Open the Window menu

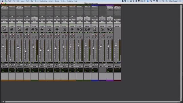pos(63,1)
